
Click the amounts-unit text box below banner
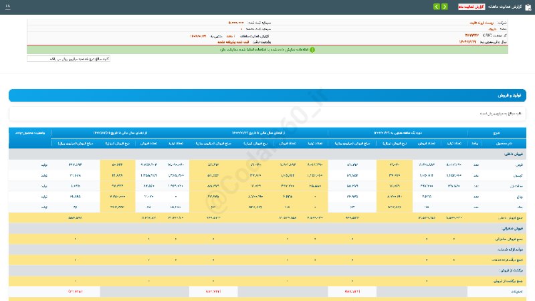click(x=68, y=59)
